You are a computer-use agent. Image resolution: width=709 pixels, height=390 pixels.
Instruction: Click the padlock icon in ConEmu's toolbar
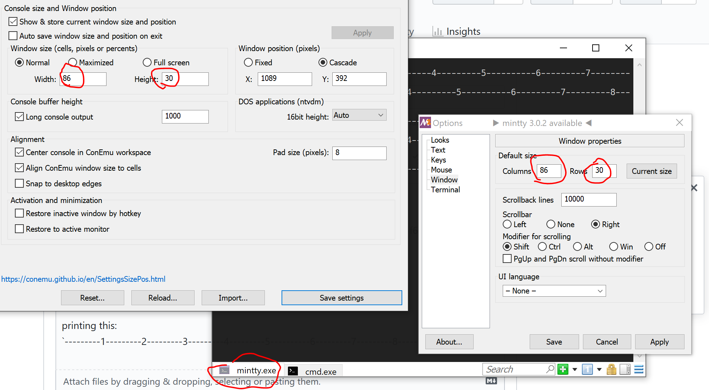point(611,369)
